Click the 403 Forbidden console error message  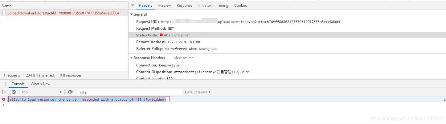(x=87, y=100)
